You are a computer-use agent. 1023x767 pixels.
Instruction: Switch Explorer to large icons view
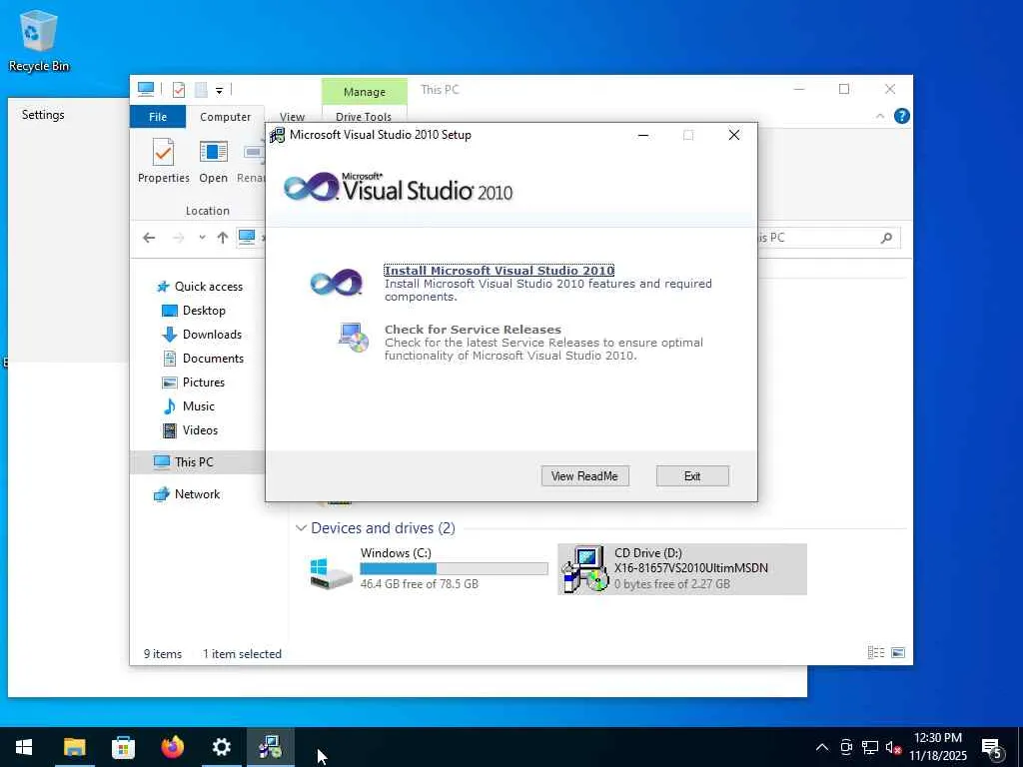898,653
